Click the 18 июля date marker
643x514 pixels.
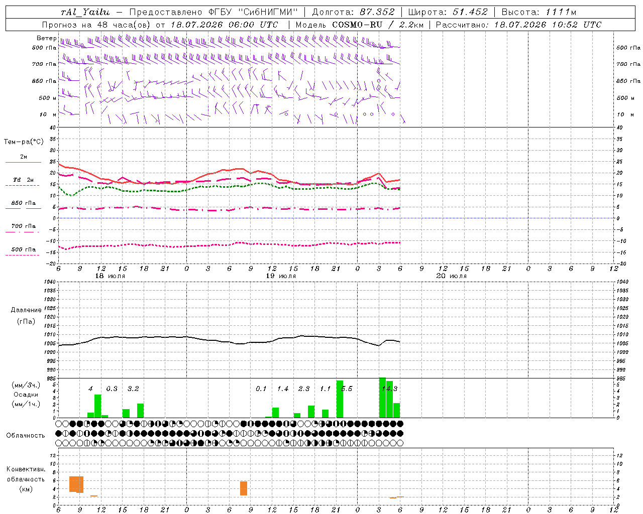(x=110, y=276)
